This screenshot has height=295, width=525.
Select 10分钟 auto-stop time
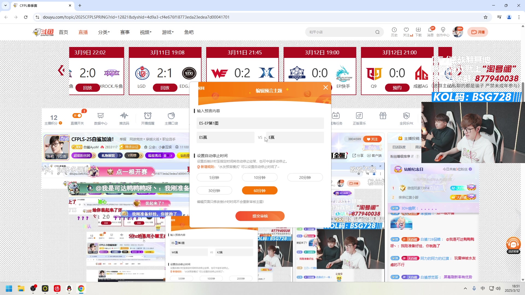coord(259,178)
